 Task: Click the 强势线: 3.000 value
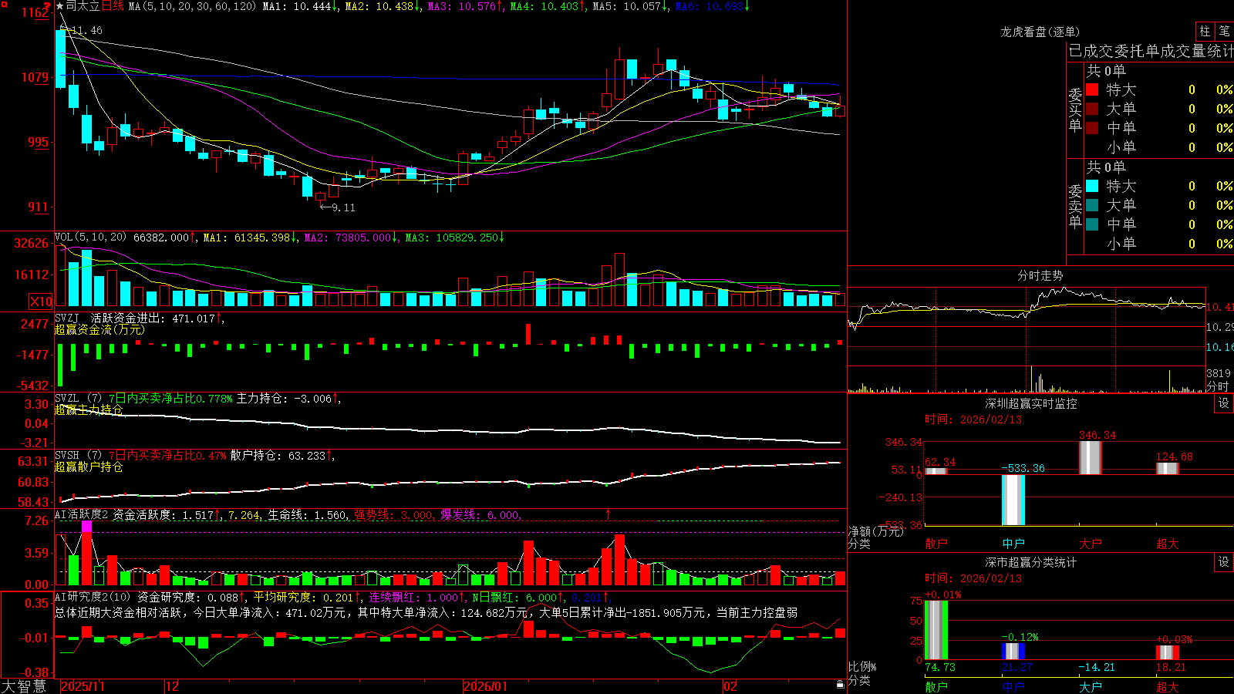click(393, 515)
